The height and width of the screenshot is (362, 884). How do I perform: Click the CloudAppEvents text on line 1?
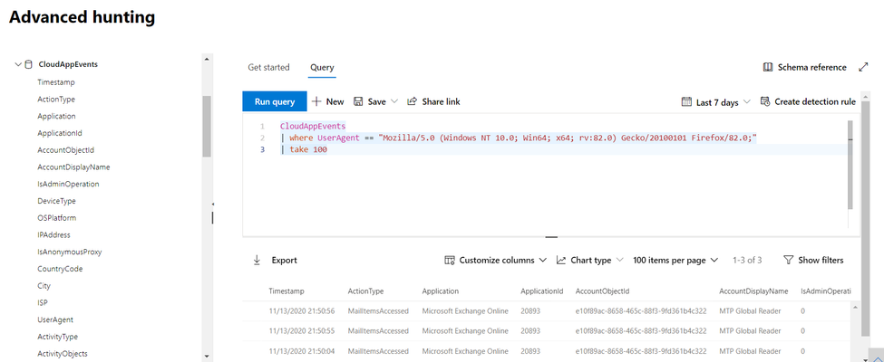313,126
